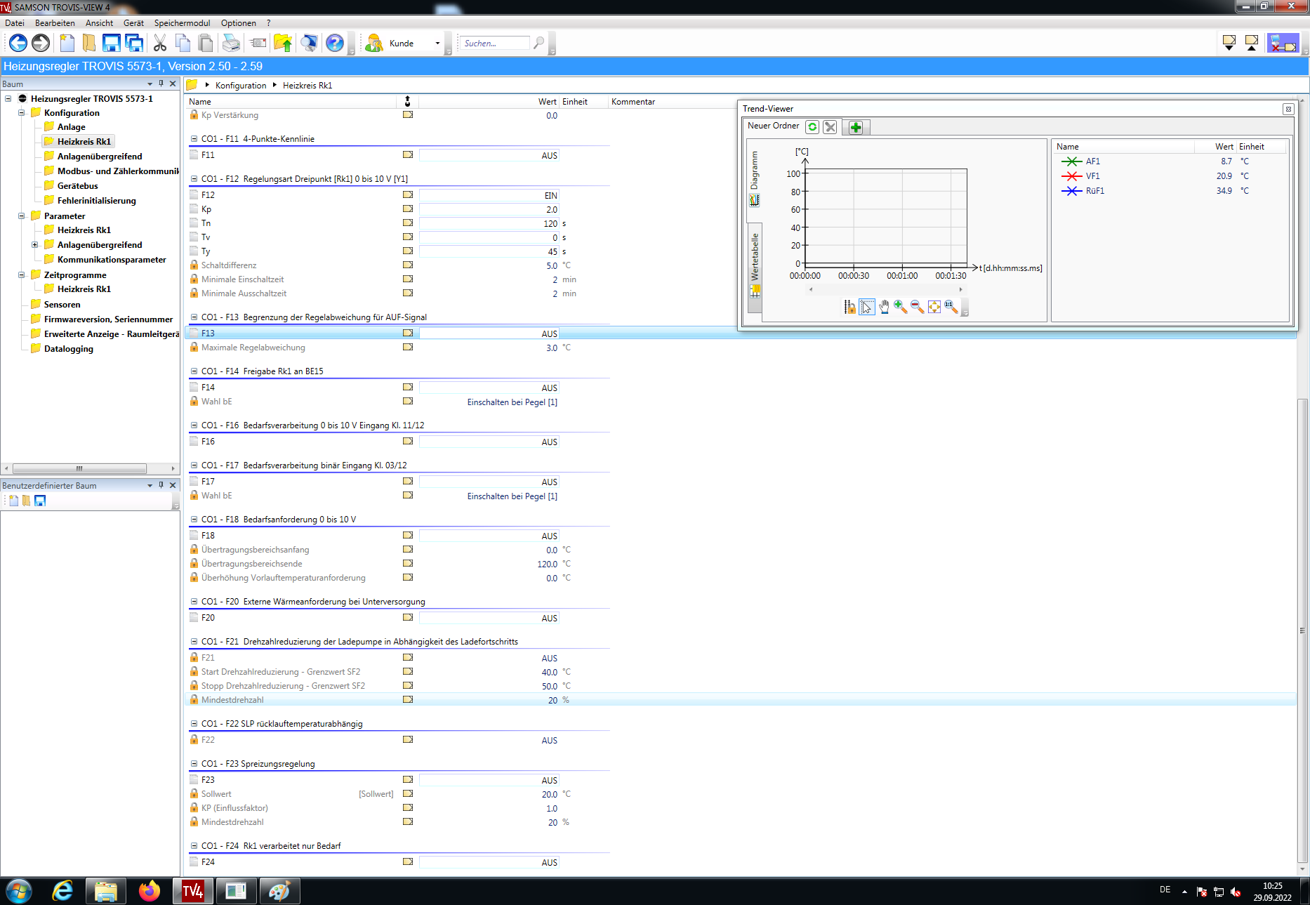Open the Gerät menu
The height and width of the screenshot is (905, 1310).
(133, 23)
